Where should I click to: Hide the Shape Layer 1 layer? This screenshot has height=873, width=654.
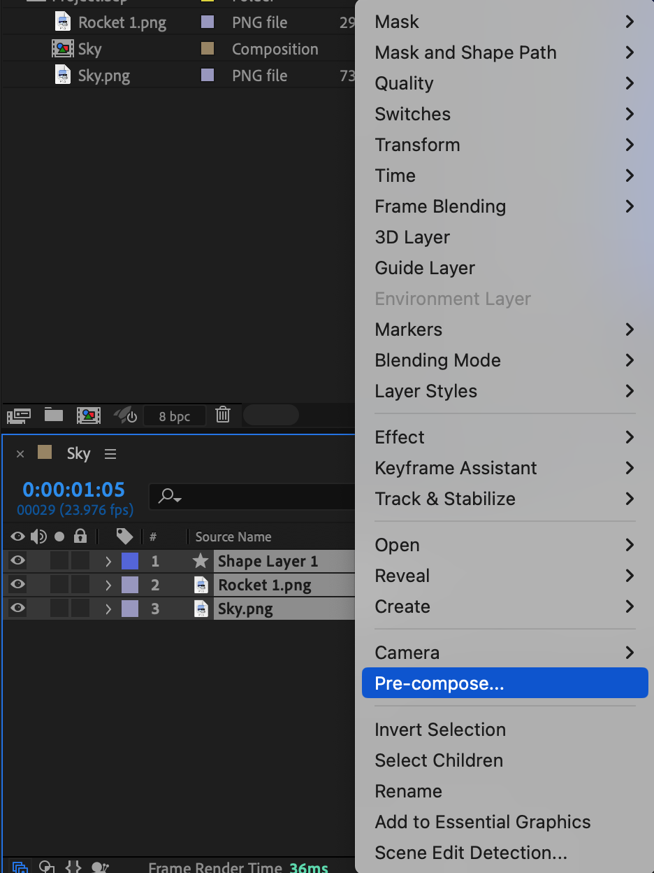pos(17,560)
